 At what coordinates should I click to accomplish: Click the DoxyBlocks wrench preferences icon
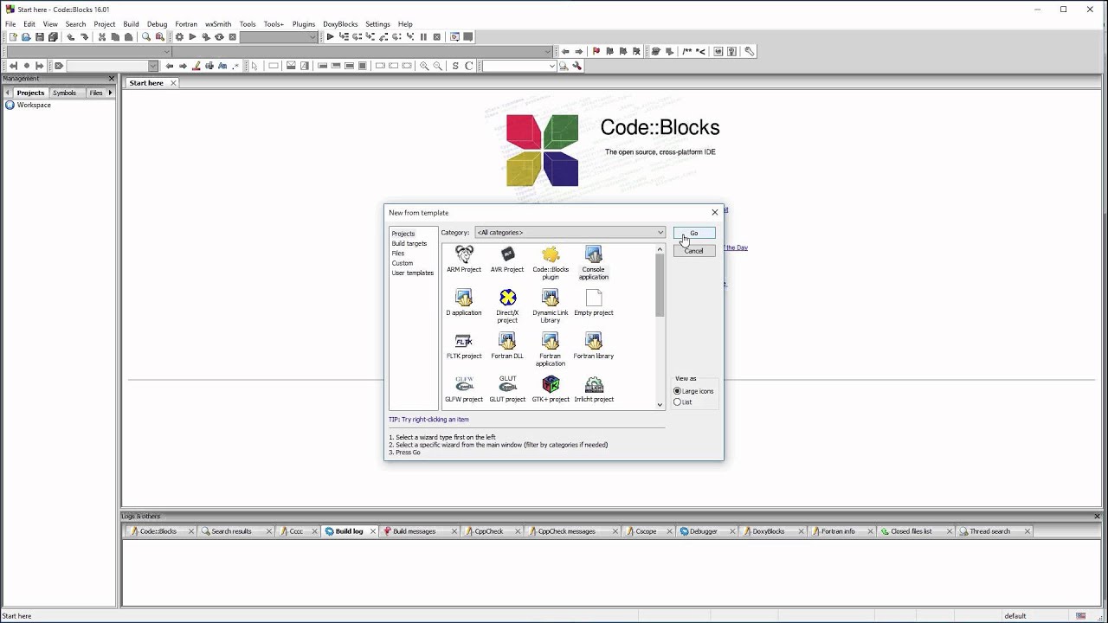749,51
